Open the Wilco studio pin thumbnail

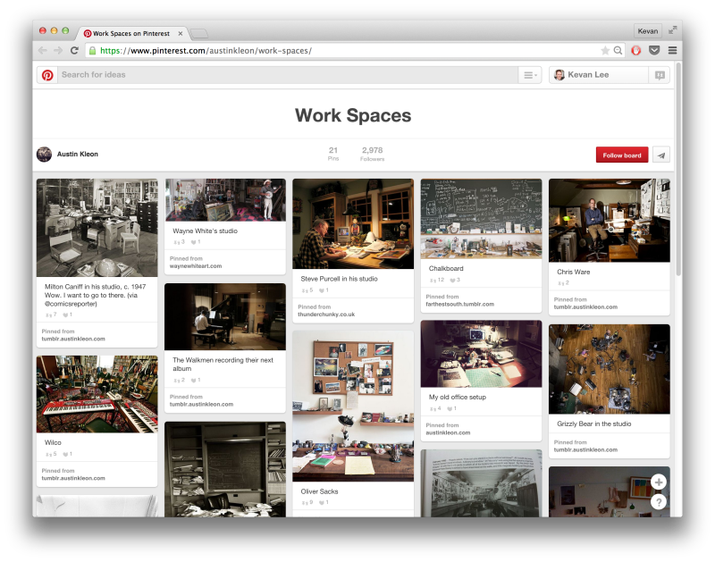tap(97, 393)
